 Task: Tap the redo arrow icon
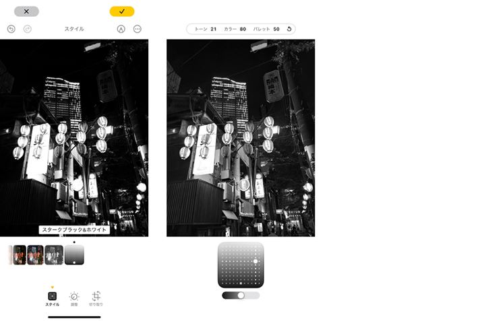28,29
